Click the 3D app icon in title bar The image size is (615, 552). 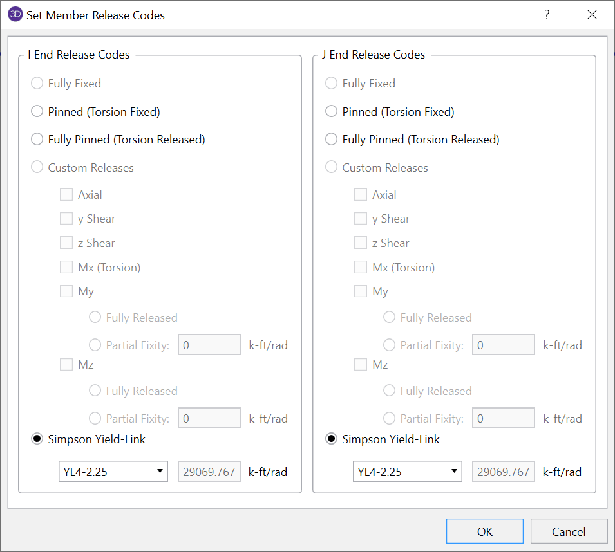click(15, 15)
